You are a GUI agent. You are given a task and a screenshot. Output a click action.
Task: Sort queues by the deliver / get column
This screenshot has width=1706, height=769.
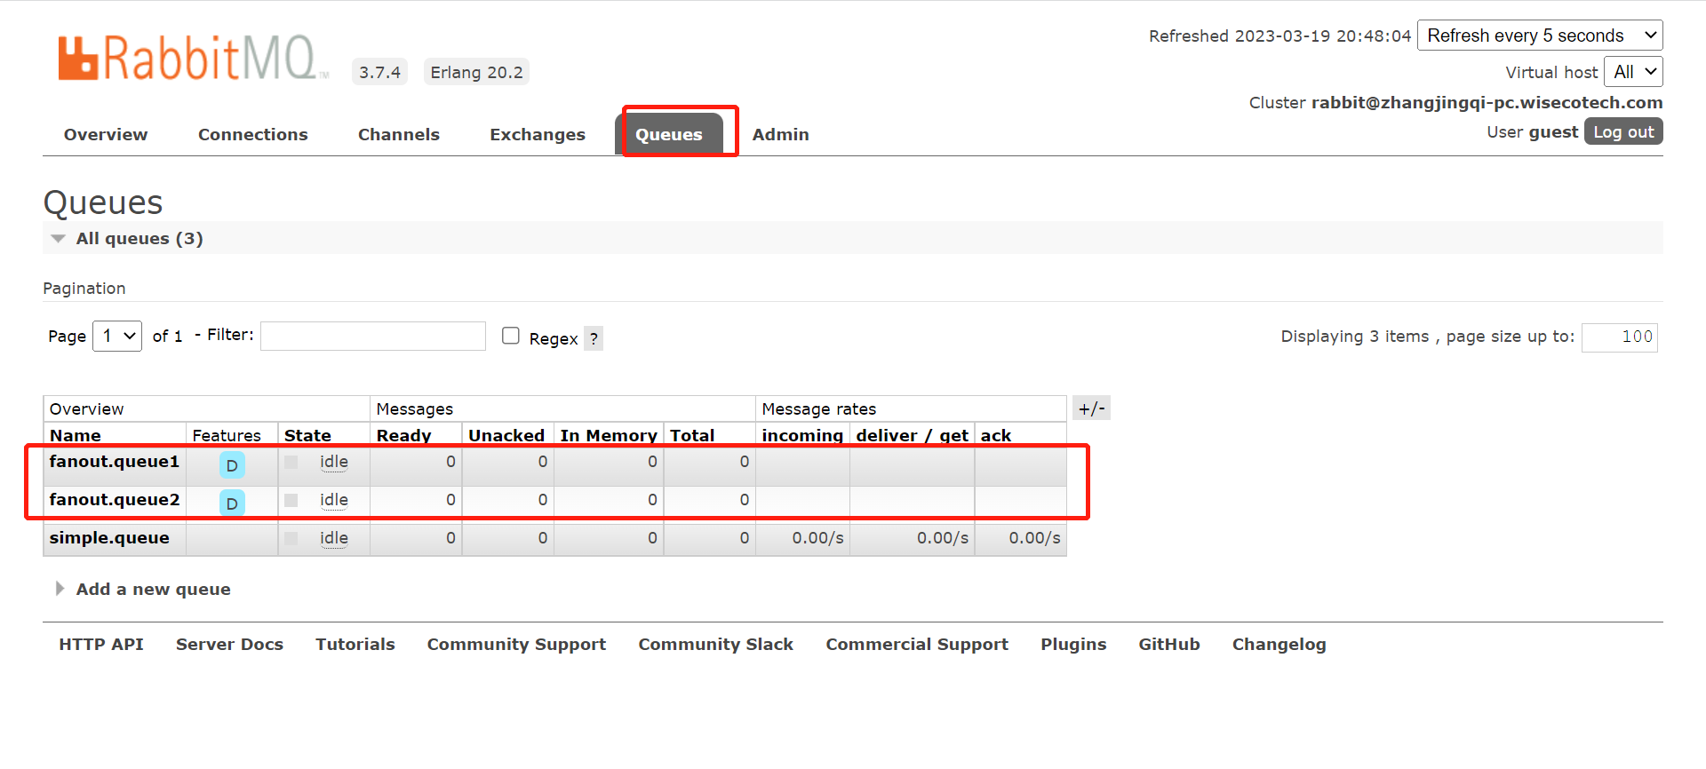pyautogui.click(x=913, y=435)
